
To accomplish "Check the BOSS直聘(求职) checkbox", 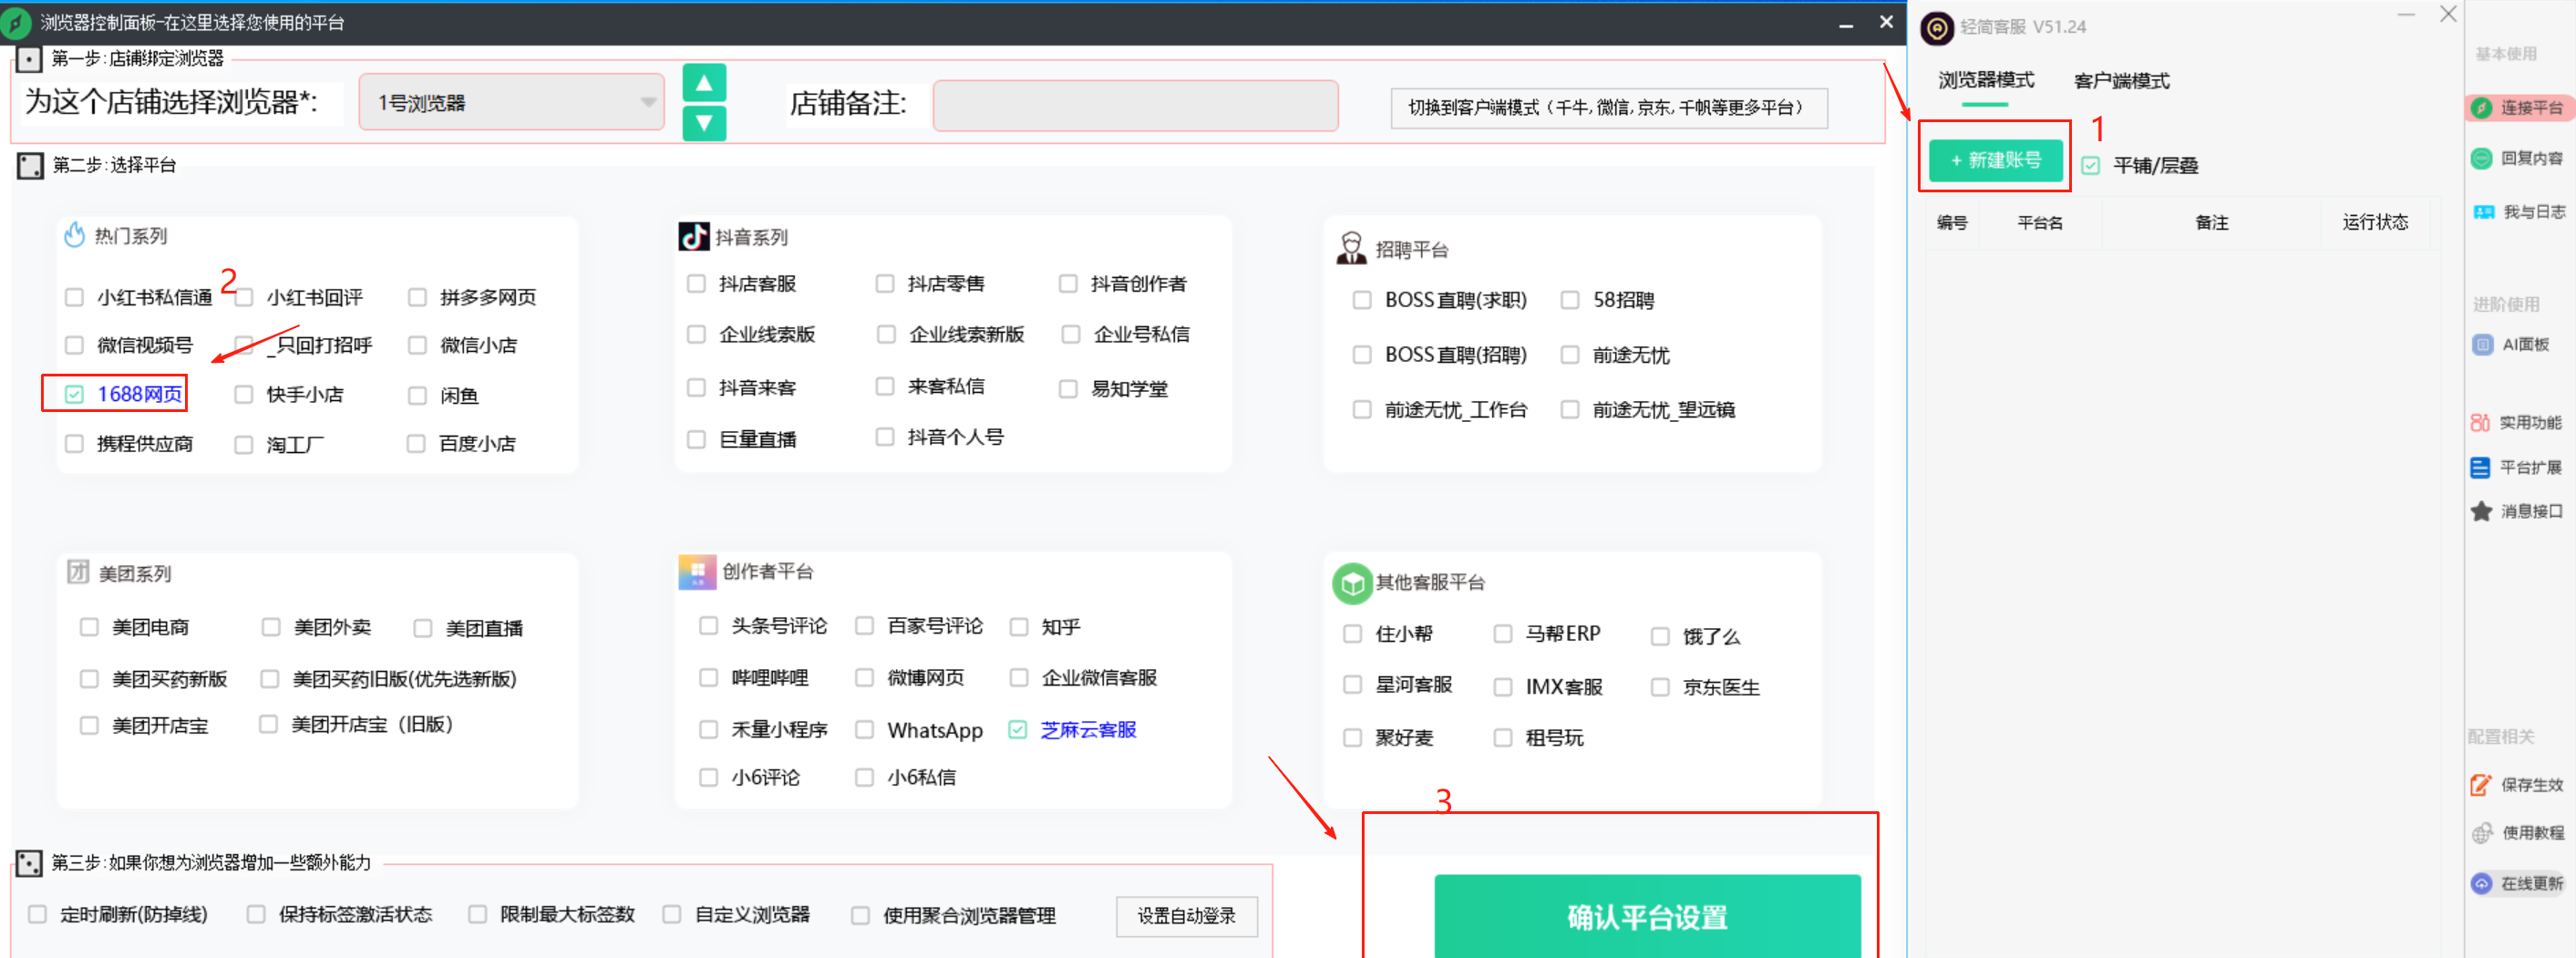I will click(x=1361, y=300).
